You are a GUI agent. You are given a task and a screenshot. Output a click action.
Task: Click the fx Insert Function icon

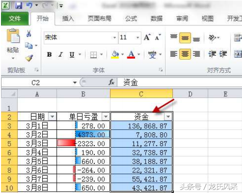[x=112, y=82]
